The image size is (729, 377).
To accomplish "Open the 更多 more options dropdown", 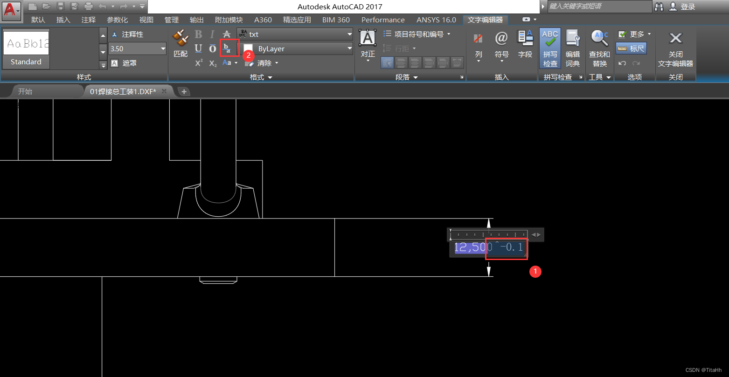I will 634,34.
